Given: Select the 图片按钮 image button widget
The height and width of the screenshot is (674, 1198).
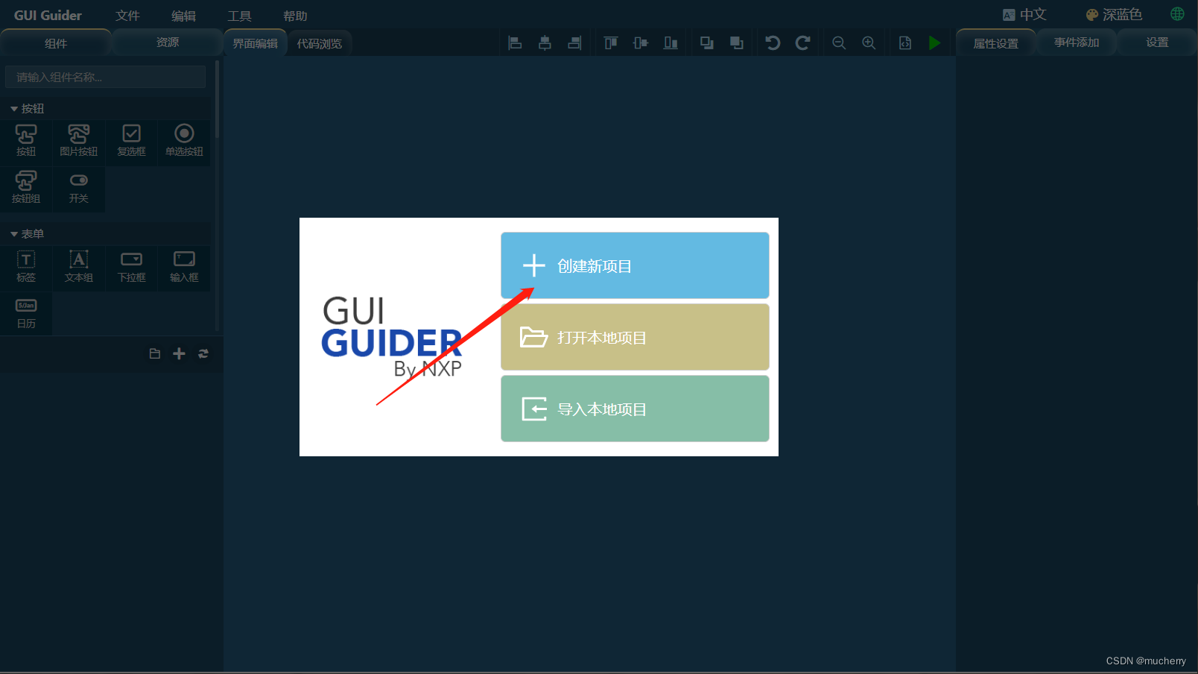Looking at the screenshot, I should tap(79, 141).
